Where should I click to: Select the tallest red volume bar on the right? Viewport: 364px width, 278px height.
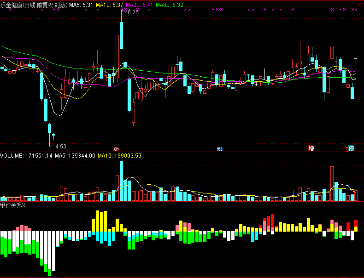click(x=332, y=183)
